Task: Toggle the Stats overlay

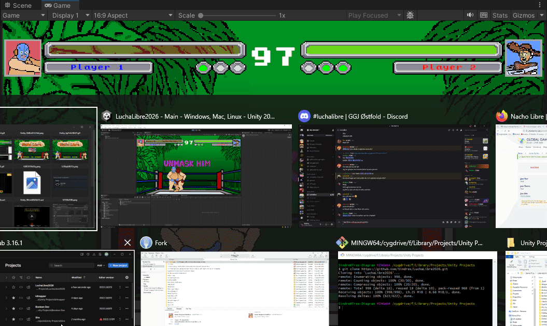Action: point(500,16)
